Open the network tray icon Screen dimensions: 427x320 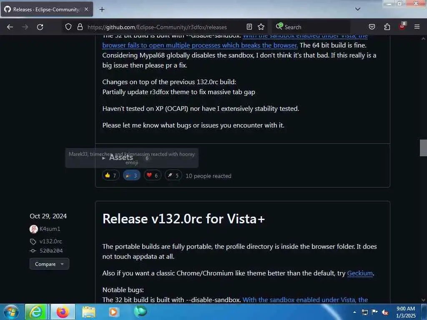click(364, 312)
